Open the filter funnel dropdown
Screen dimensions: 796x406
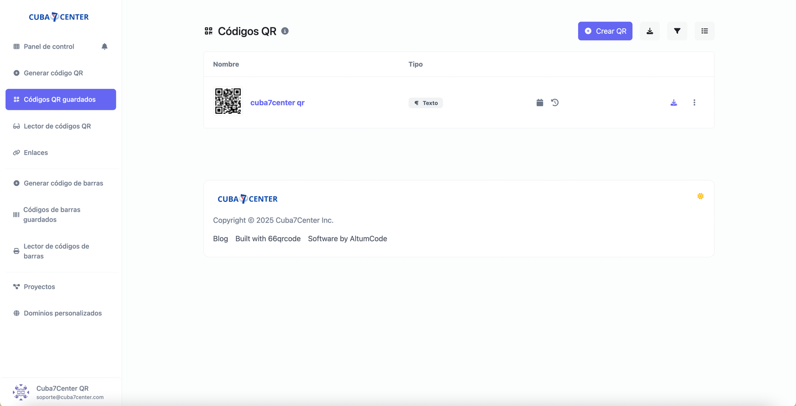[677, 31]
